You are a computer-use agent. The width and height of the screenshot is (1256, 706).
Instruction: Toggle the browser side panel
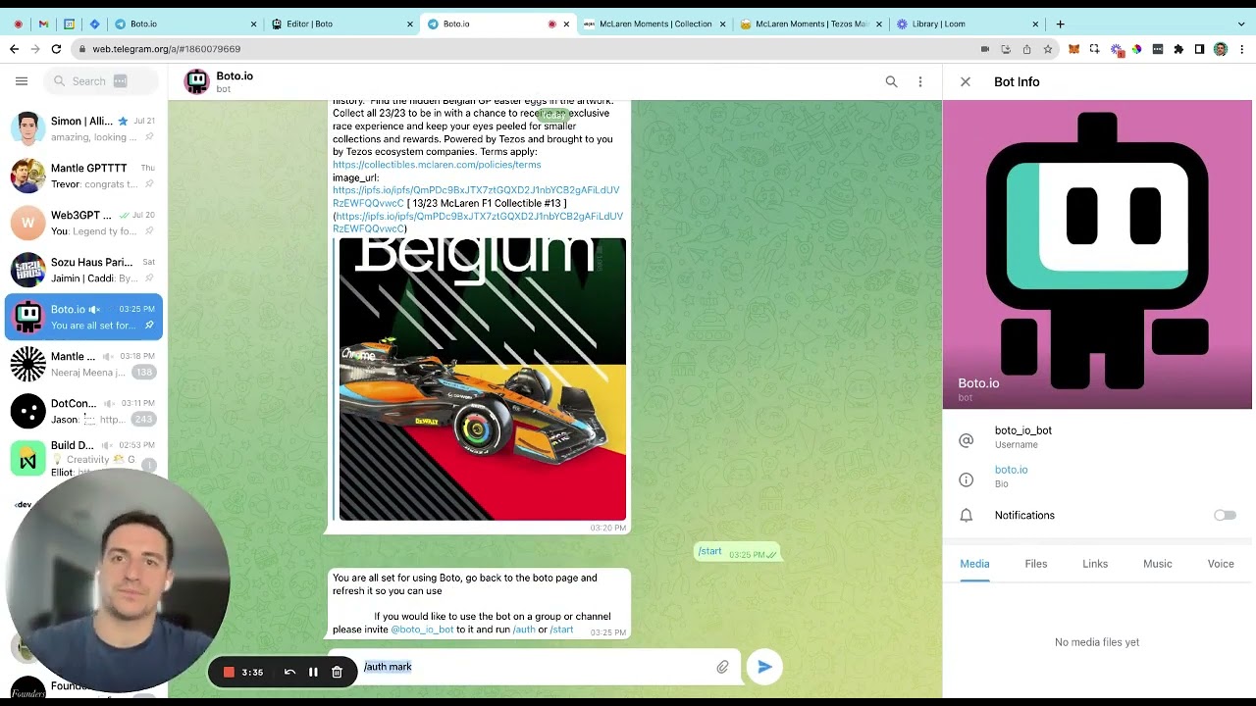point(1199,49)
